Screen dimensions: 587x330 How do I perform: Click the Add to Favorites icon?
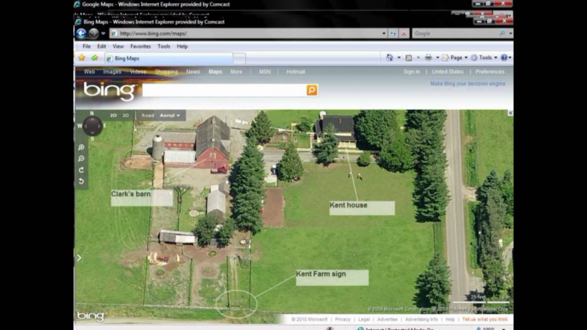click(x=94, y=58)
